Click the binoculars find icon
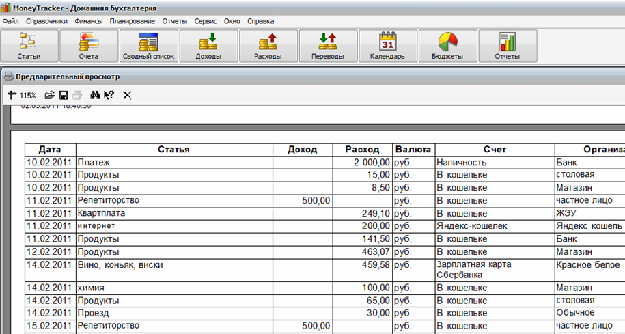625x334 pixels. [x=95, y=95]
